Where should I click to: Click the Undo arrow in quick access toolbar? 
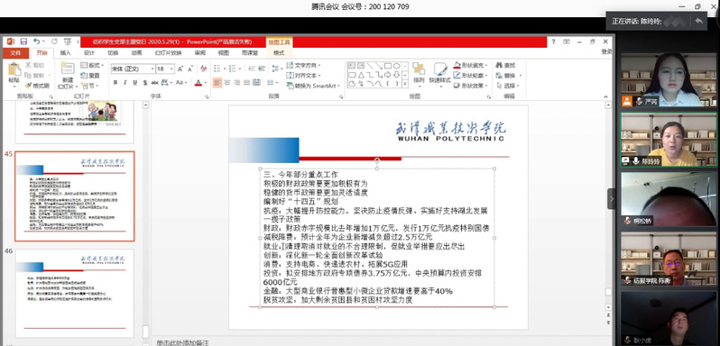pyautogui.click(x=36, y=41)
